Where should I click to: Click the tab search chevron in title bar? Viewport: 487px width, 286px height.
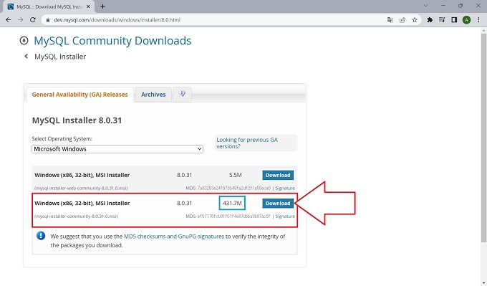click(426, 6)
